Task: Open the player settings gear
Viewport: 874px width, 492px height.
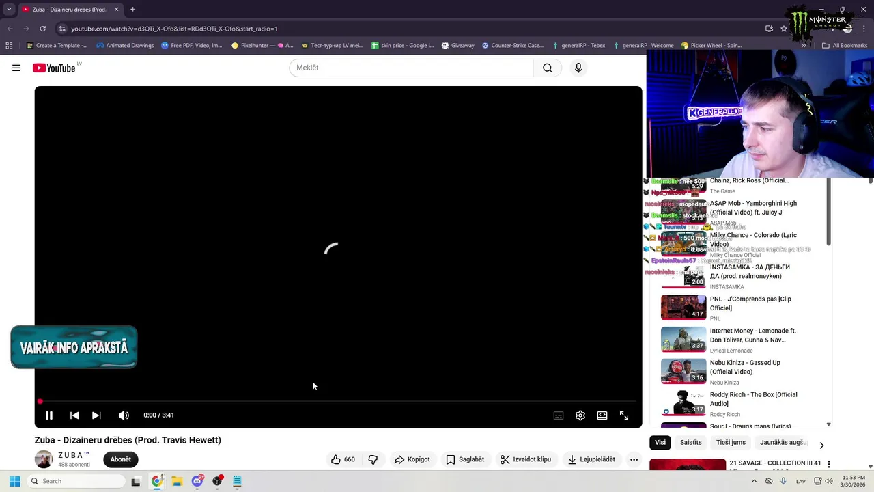Action: (x=580, y=415)
